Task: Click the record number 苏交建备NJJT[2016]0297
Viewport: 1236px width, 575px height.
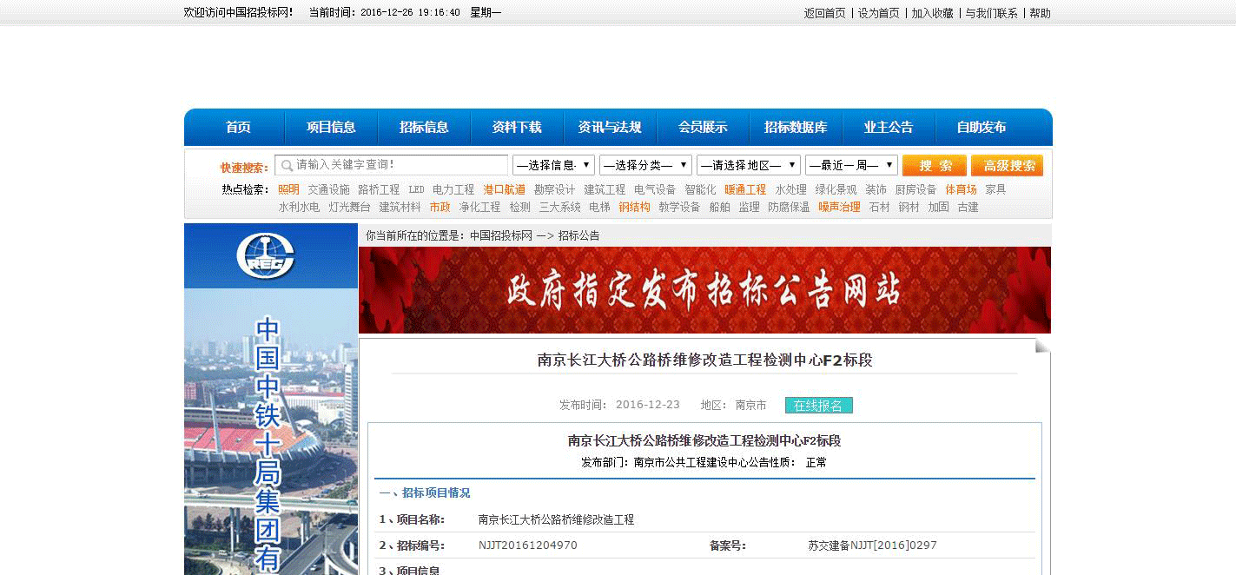Action: tap(872, 545)
